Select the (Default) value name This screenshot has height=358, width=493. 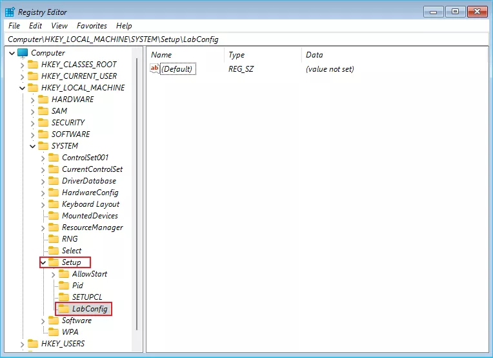point(177,69)
